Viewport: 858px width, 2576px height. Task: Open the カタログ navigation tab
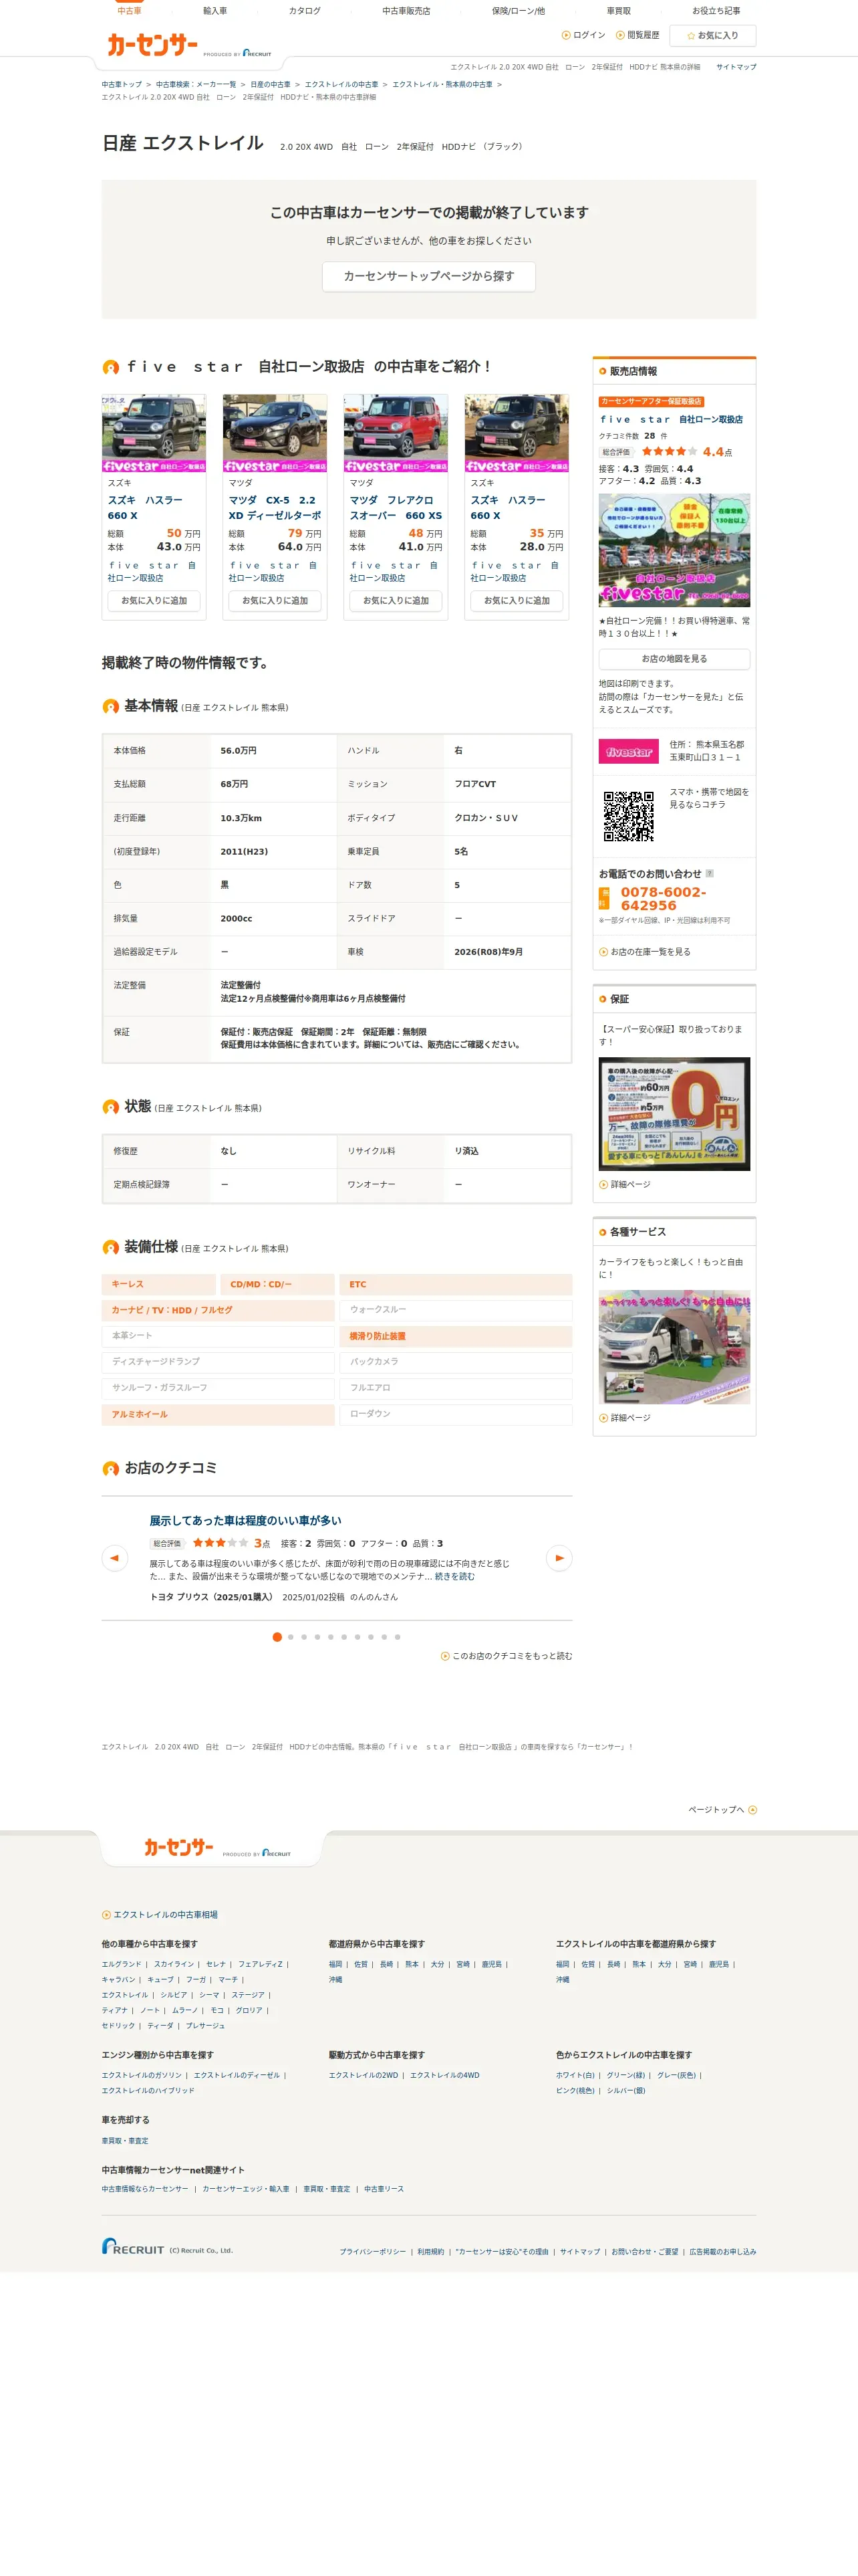tap(305, 11)
